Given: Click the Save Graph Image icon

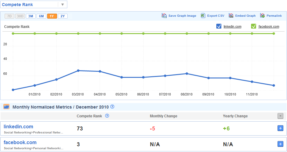Looking at the screenshot, I should click(164, 16).
